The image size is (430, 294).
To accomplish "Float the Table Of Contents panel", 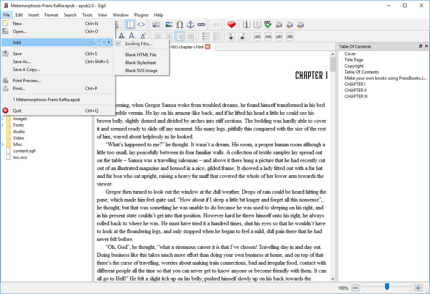I will pos(421,46).
